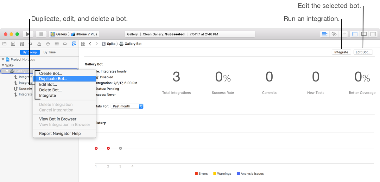Open the Project navigator folder icon
380x182 pixels.
pos(4,44)
